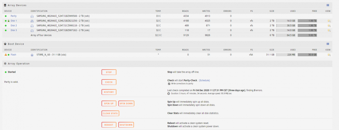
Task: Click the Parity reads value 4334
Action: 186,16
